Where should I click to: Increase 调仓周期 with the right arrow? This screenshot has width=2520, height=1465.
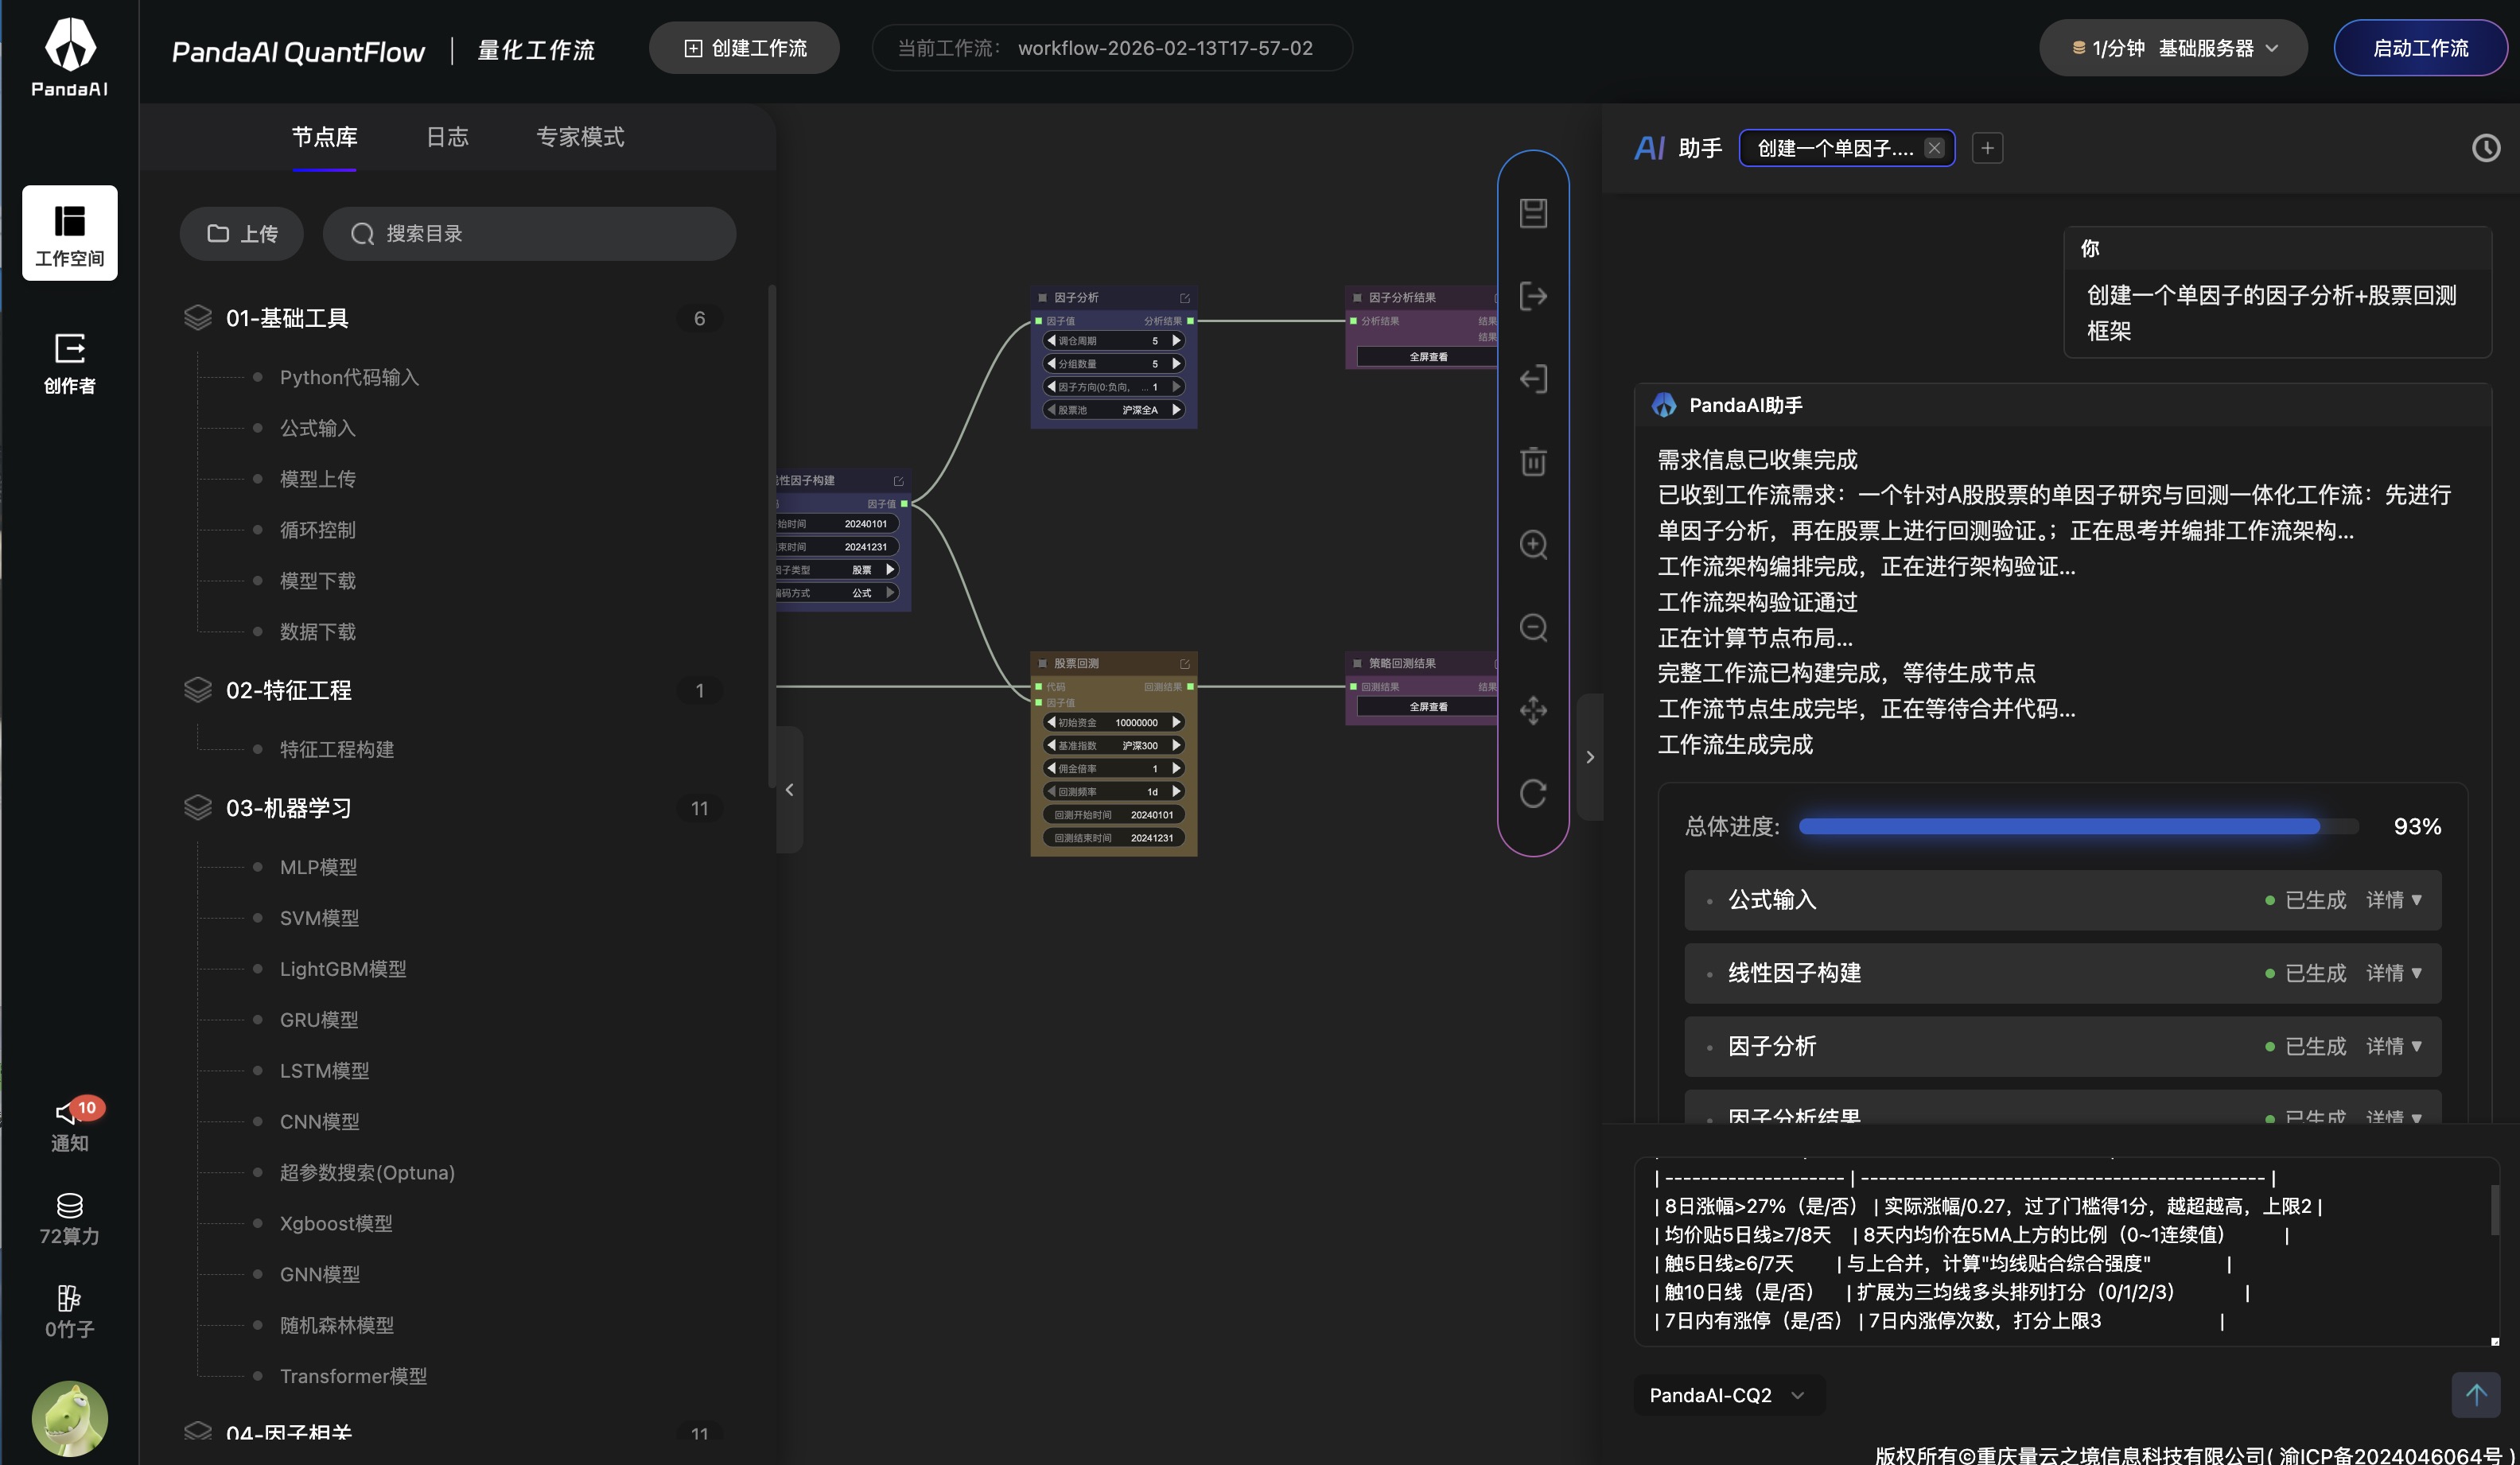click(x=1176, y=340)
